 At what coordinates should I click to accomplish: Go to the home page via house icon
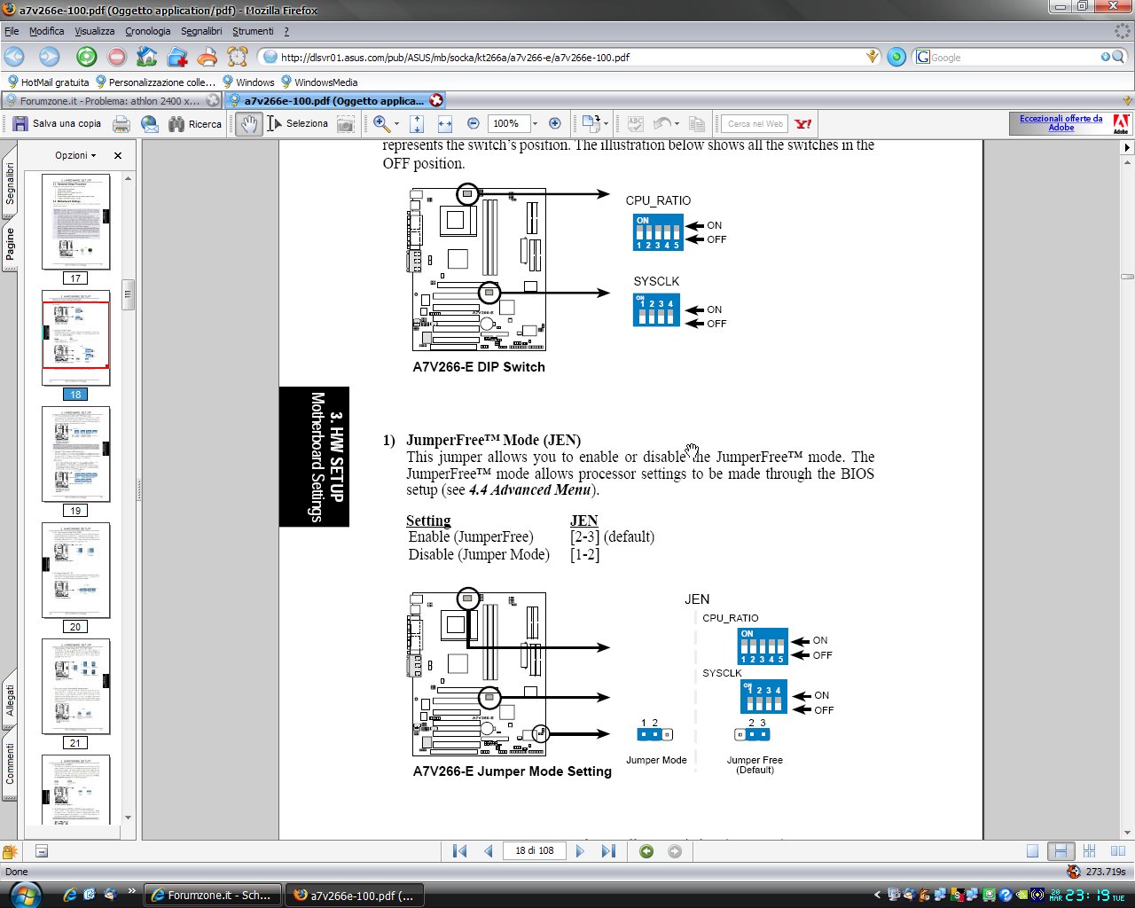[x=147, y=57]
